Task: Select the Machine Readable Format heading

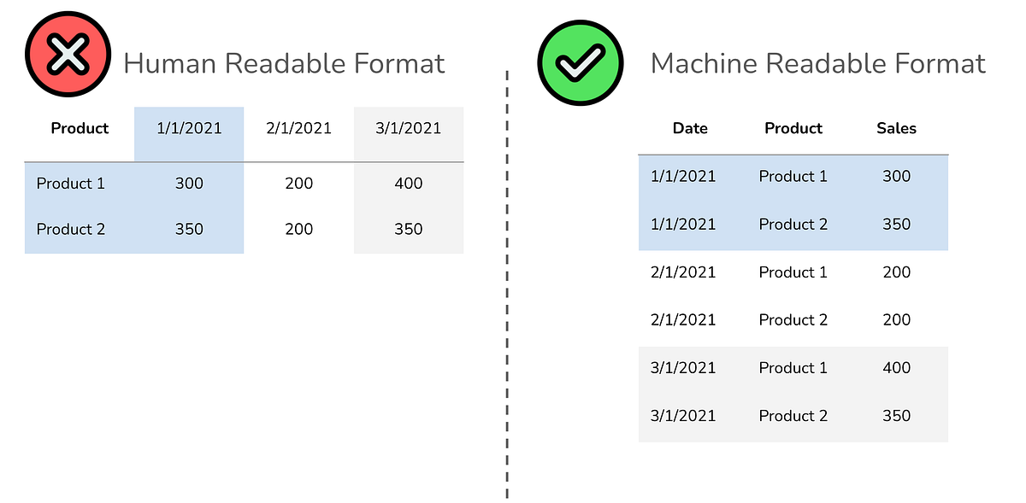Action: (818, 63)
